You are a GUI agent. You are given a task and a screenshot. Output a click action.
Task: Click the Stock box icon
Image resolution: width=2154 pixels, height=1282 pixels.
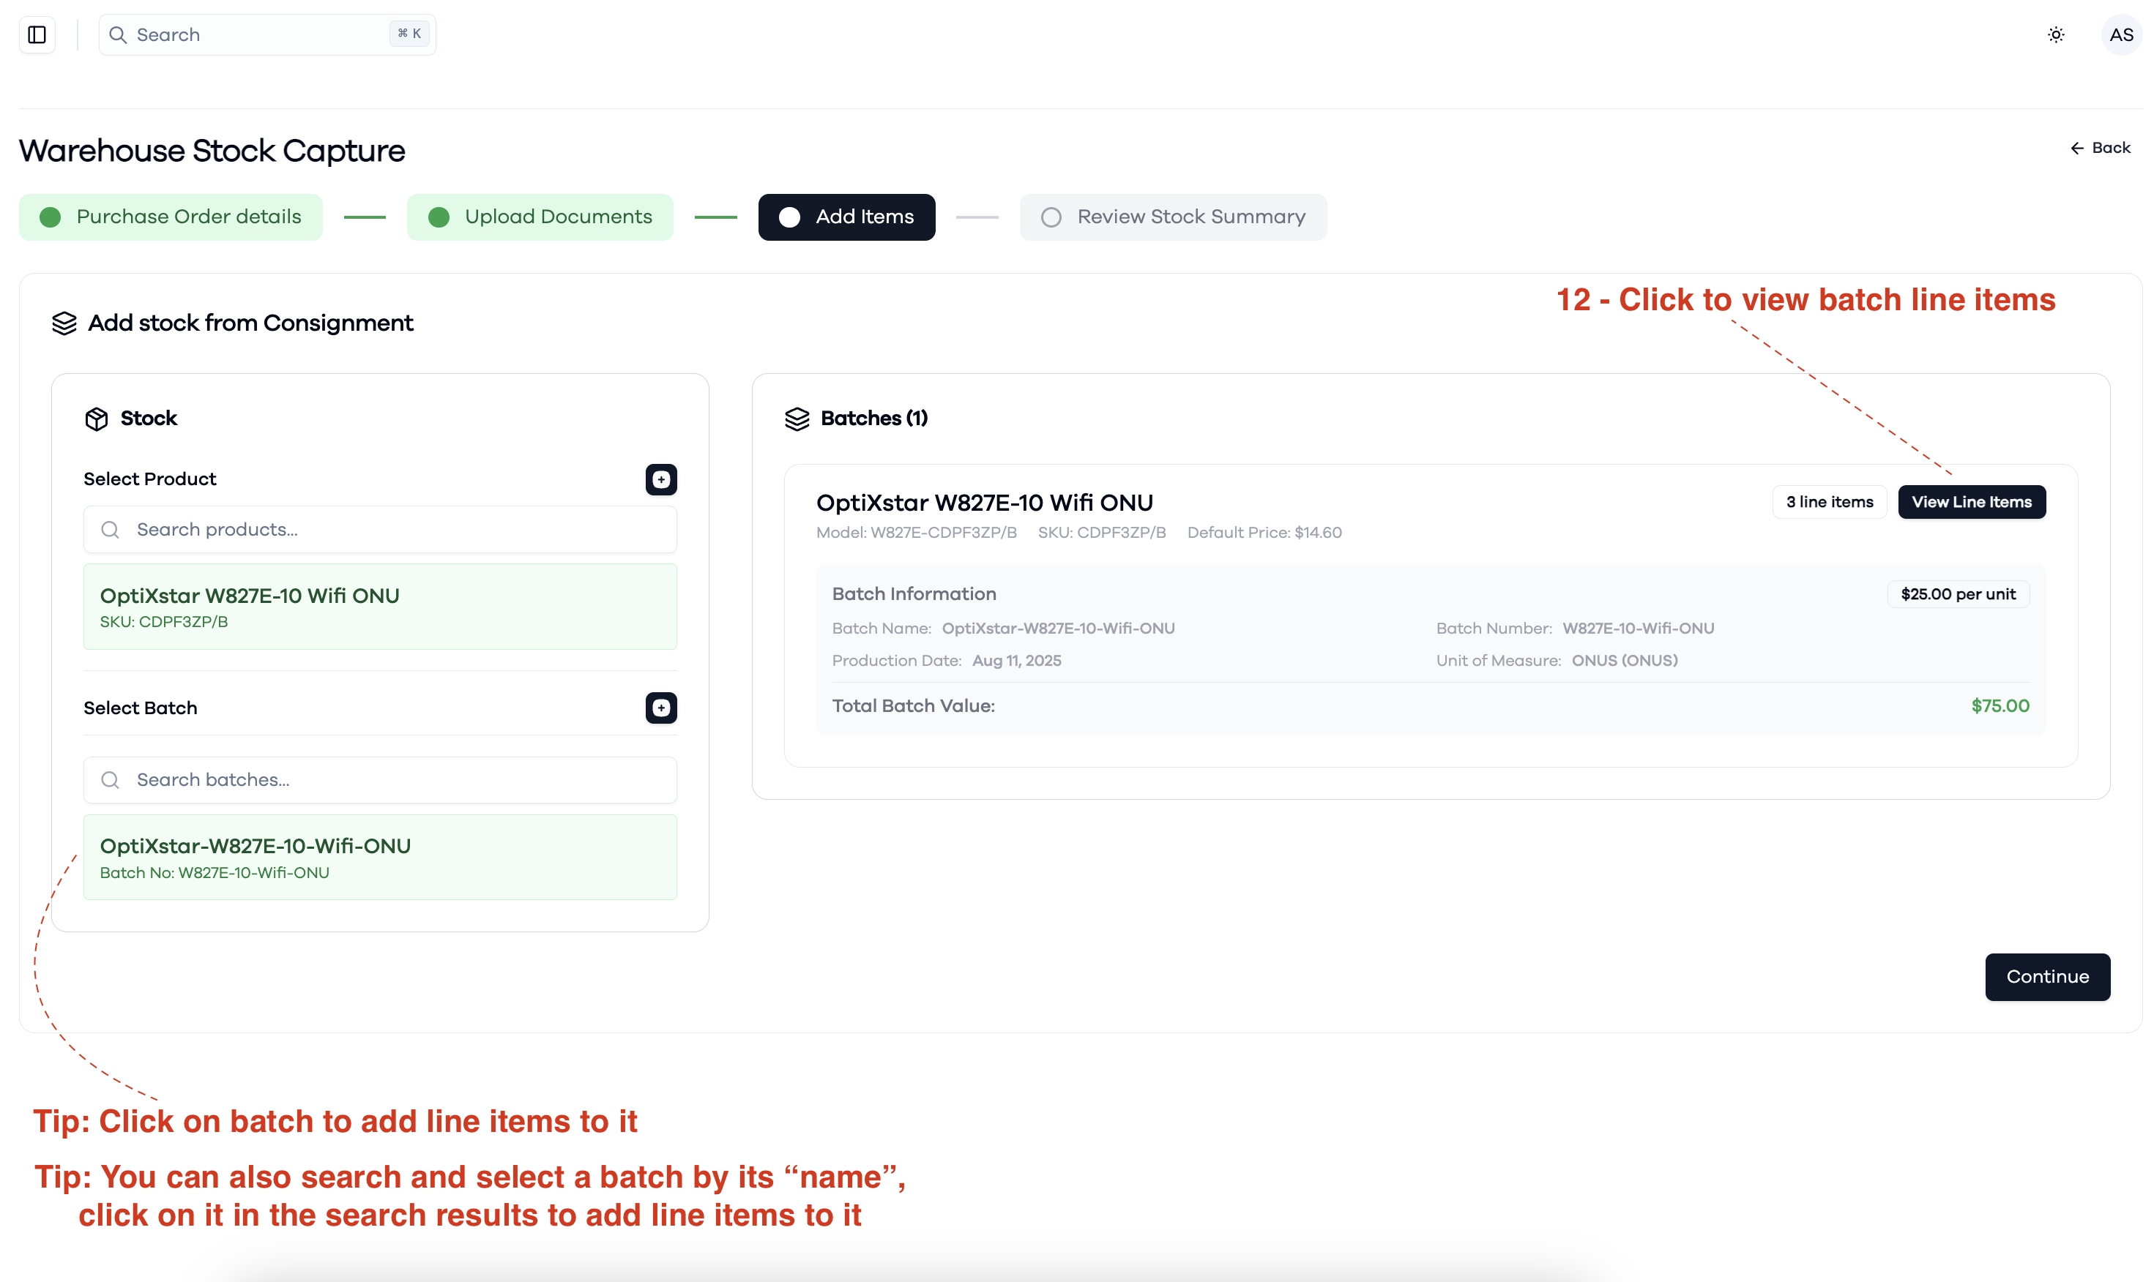(96, 419)
